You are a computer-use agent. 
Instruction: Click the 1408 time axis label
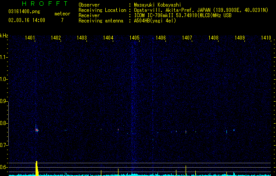(213, 37)
